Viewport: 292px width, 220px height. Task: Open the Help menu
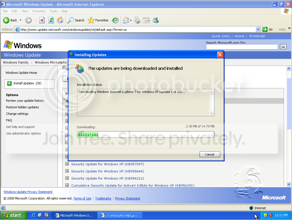coord(64,11)
